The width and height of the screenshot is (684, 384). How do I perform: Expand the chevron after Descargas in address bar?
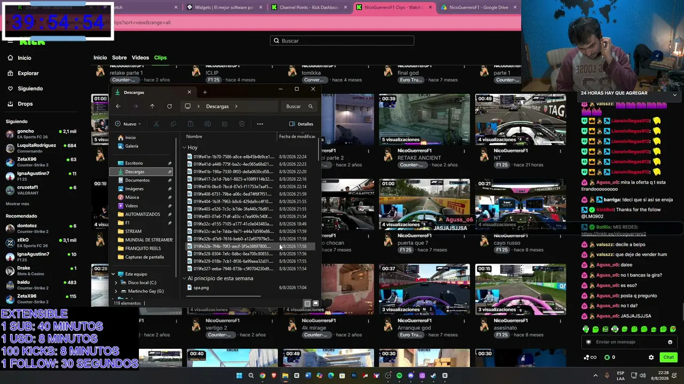coord(236,106)
